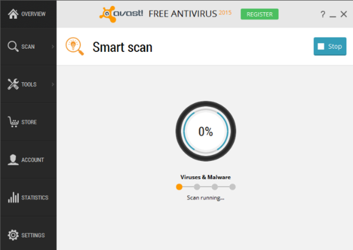The width and height of the screenshot is (353, 250).
Task: Open the Store menu item
Action: (x=29, y=122)
